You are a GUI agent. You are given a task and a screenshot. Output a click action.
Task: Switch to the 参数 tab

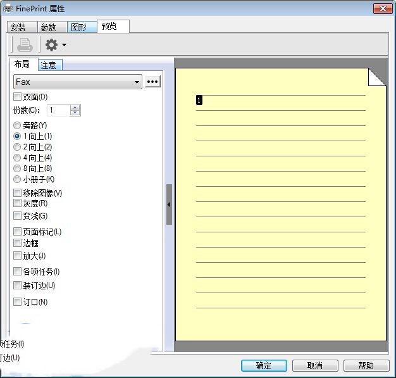tap(52, 27)
